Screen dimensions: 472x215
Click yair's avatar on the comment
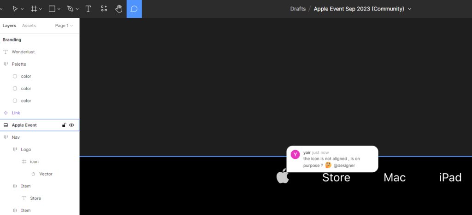coord(295,154)
